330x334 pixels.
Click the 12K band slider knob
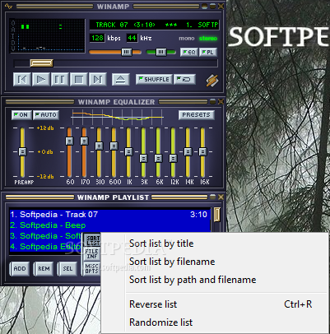pos(173,158)
